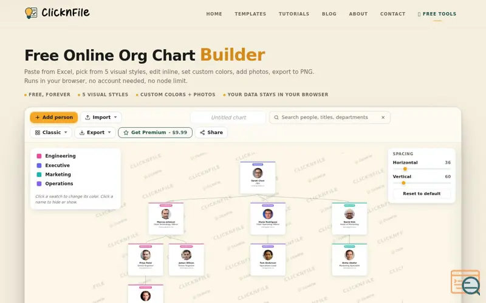This screenshot has width=486, height=303.
Task: Select Elena Rodriguez's card photo
Action: [268, 214]
